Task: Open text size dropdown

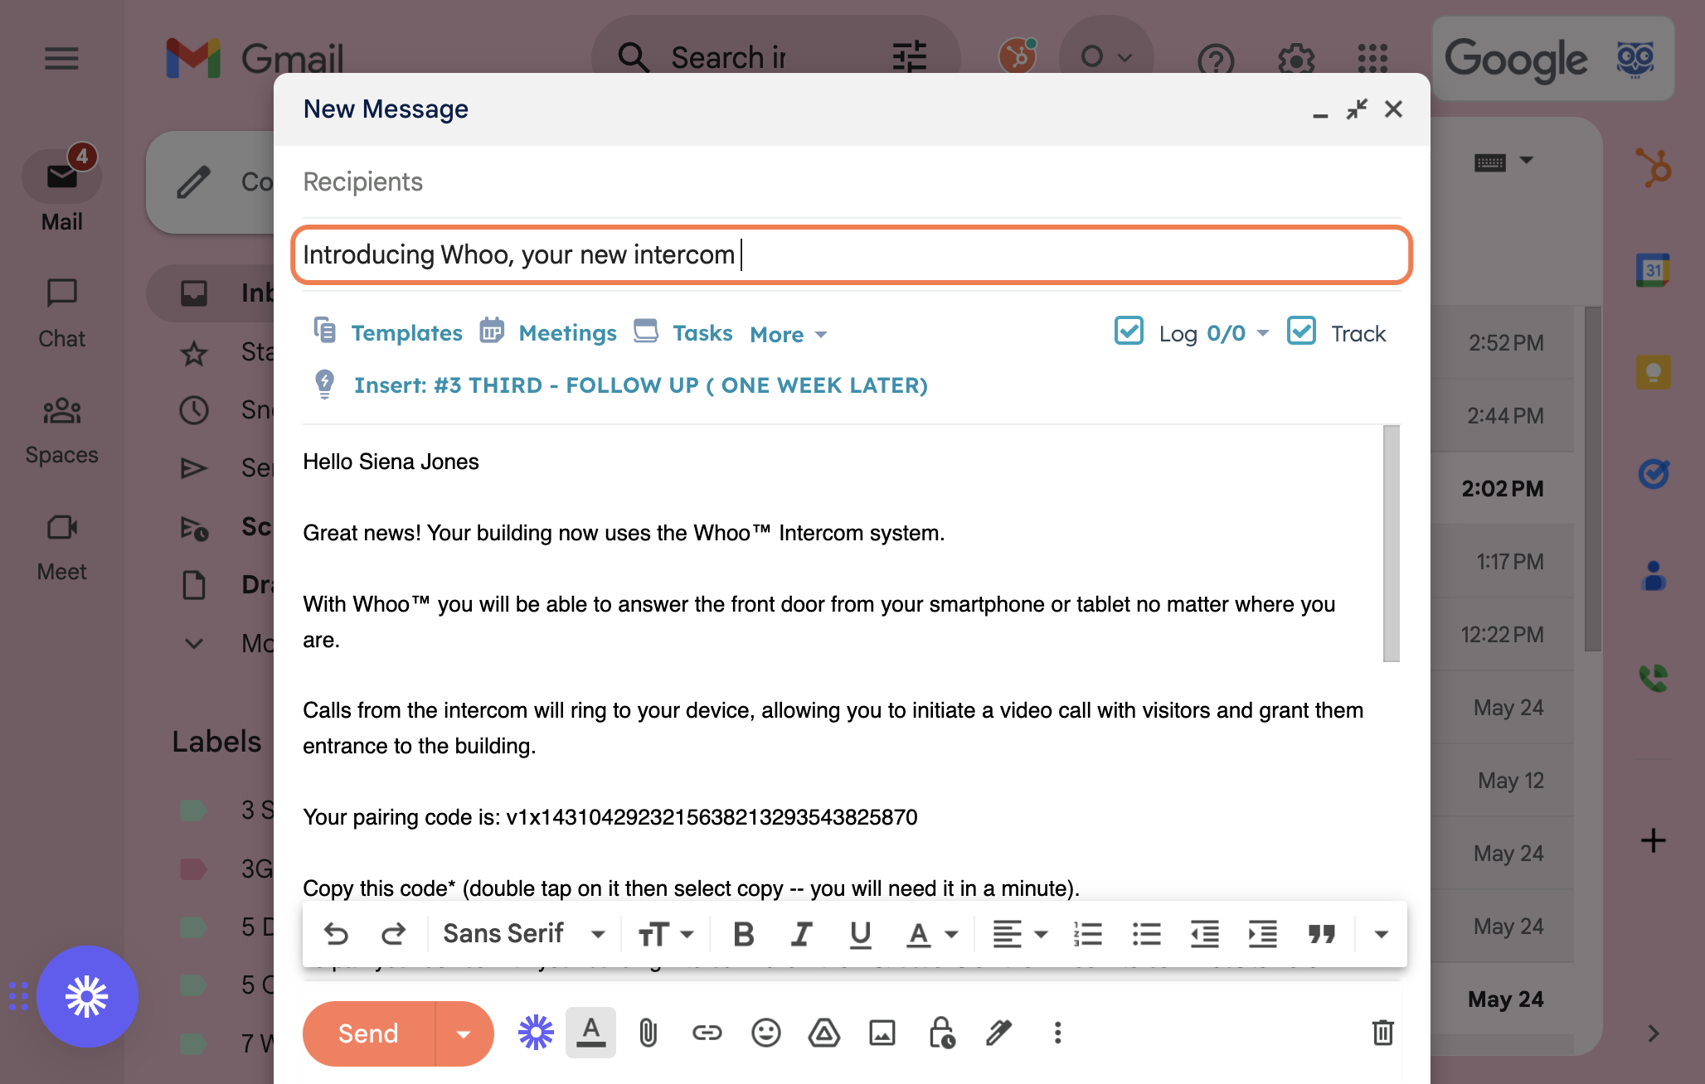Action: point(666,934)
